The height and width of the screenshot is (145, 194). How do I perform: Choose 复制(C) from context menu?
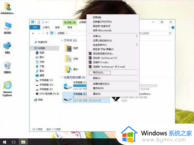pos(97,78)
